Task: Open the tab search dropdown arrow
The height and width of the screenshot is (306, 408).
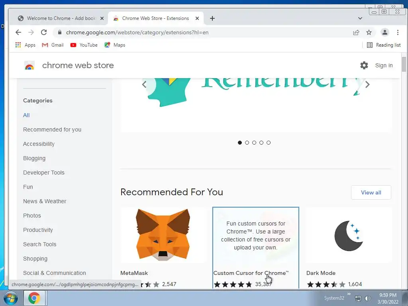Action: click(360, 18)
